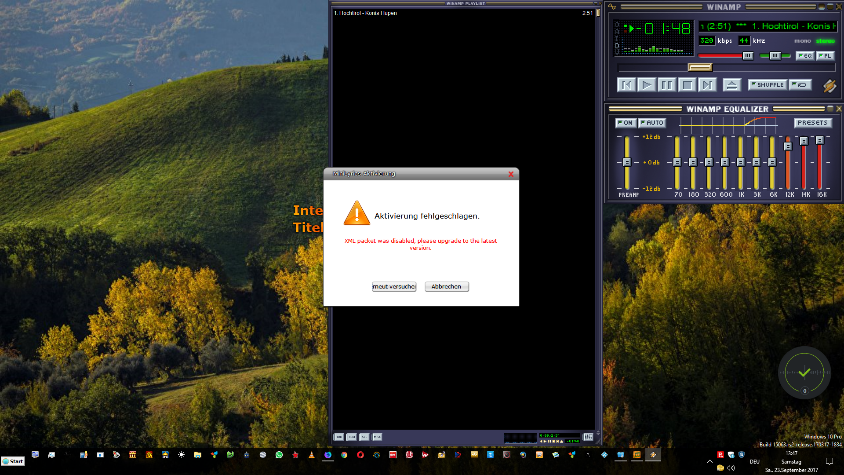Click the 12K equalizer band slider
The width and height of the screenshot is (844, 475).
pos(788,162)
